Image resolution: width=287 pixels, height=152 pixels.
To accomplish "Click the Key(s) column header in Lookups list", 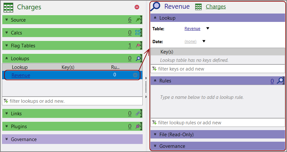I will (68, 67).
